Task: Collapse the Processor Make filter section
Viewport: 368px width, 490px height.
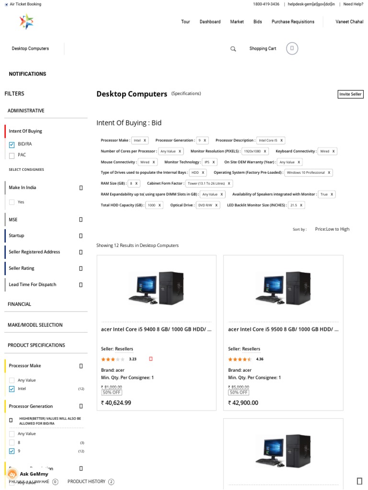Action: coord(80,366)
